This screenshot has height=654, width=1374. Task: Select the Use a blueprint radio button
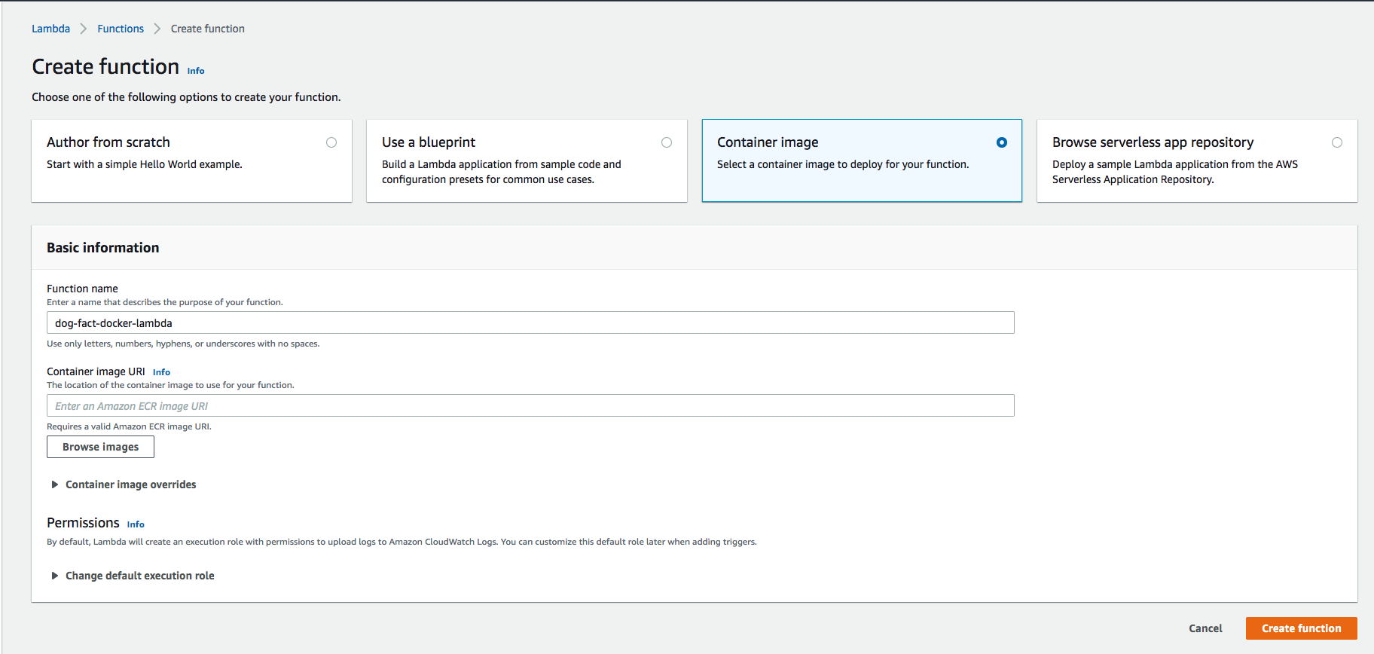tap(667, 142)
